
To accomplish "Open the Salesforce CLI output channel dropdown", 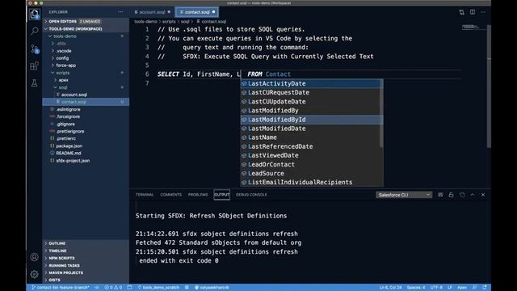I will 404,195.
